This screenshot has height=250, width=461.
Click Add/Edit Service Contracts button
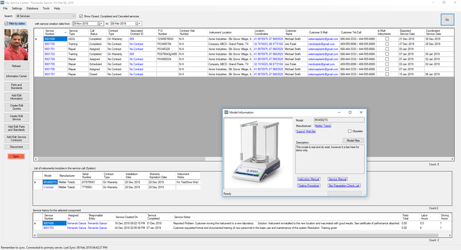click(16, 139)
